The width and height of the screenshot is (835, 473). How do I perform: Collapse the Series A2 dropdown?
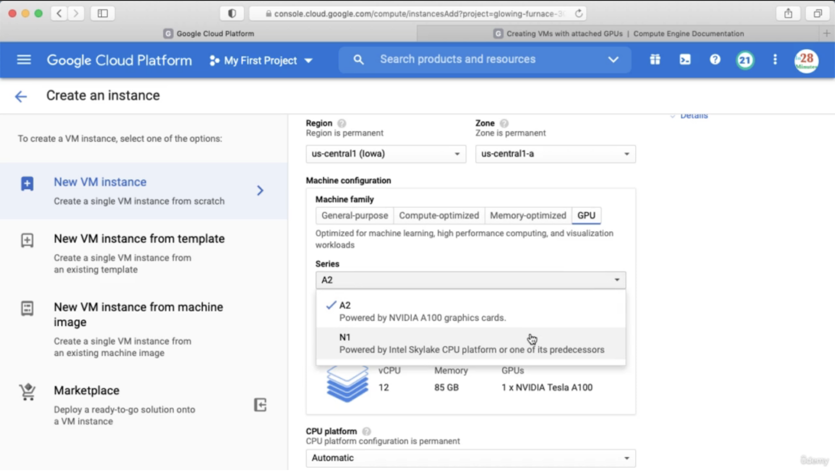click(x=471, y=280)
